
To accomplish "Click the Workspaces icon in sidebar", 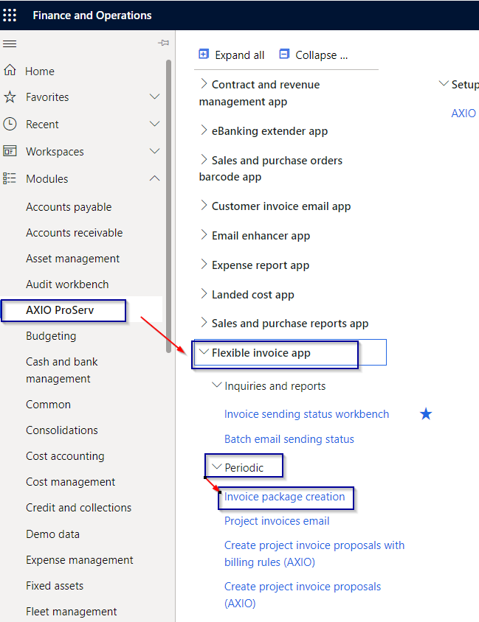I will (10, 151).
